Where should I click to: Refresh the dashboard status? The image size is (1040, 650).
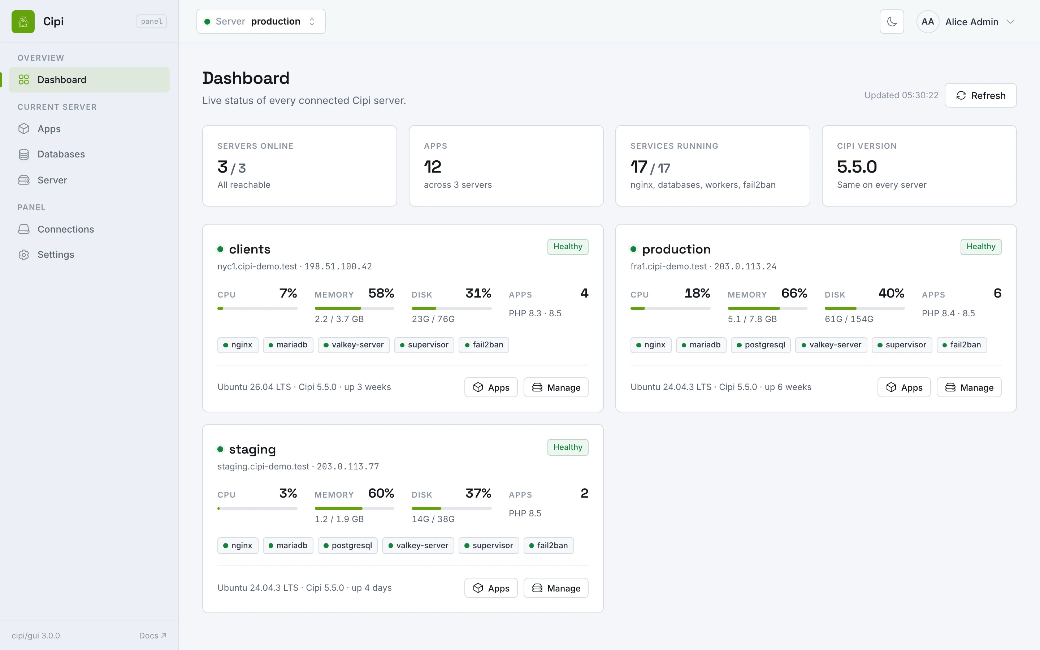click(980, 95)
